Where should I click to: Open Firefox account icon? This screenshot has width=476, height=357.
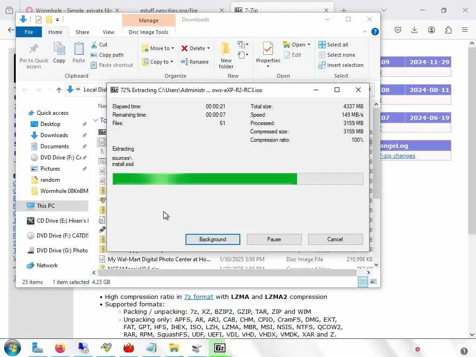[431, 30]
